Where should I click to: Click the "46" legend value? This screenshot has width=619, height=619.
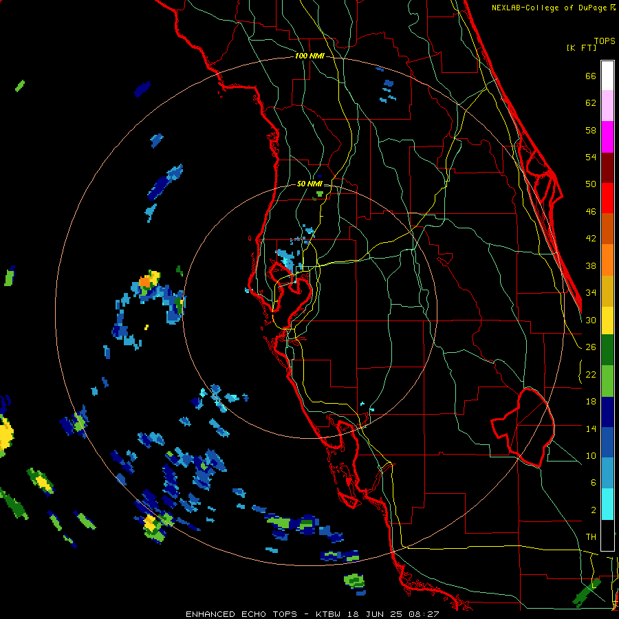coord(591,212)
